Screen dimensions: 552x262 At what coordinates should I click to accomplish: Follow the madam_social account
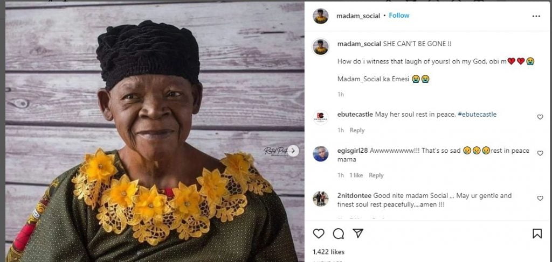pos(399,16)
